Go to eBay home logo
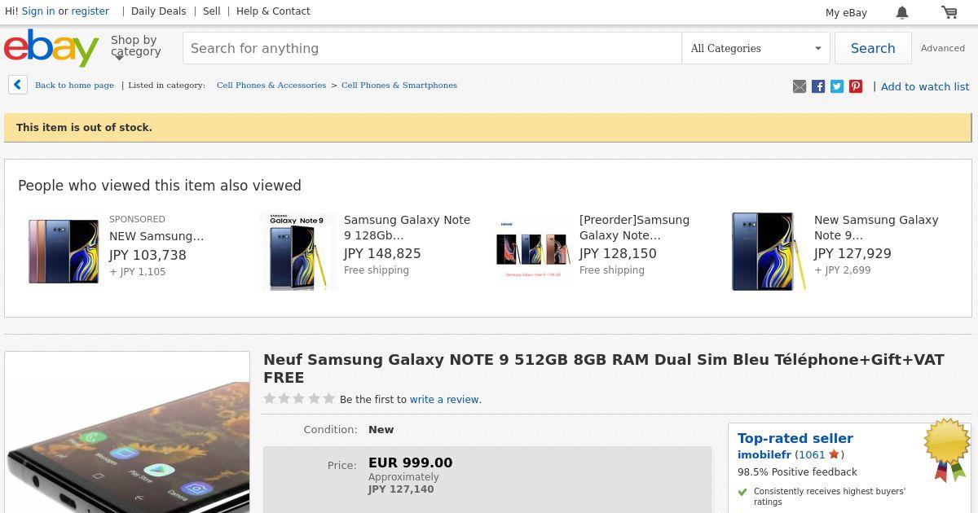The image size is (978, 513). (x=51, y=48)
